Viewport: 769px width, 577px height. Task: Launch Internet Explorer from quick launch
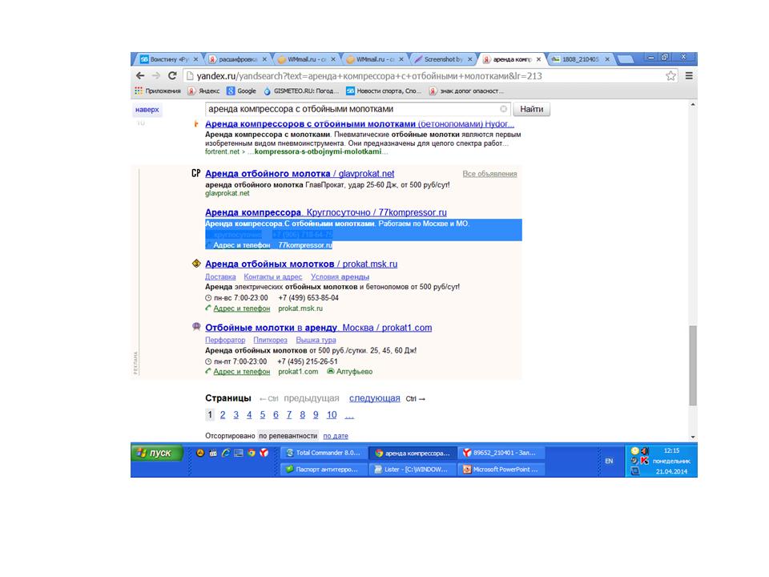(226, 453)
